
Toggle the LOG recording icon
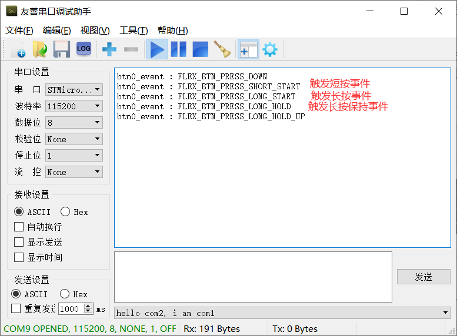coord(84,49)
